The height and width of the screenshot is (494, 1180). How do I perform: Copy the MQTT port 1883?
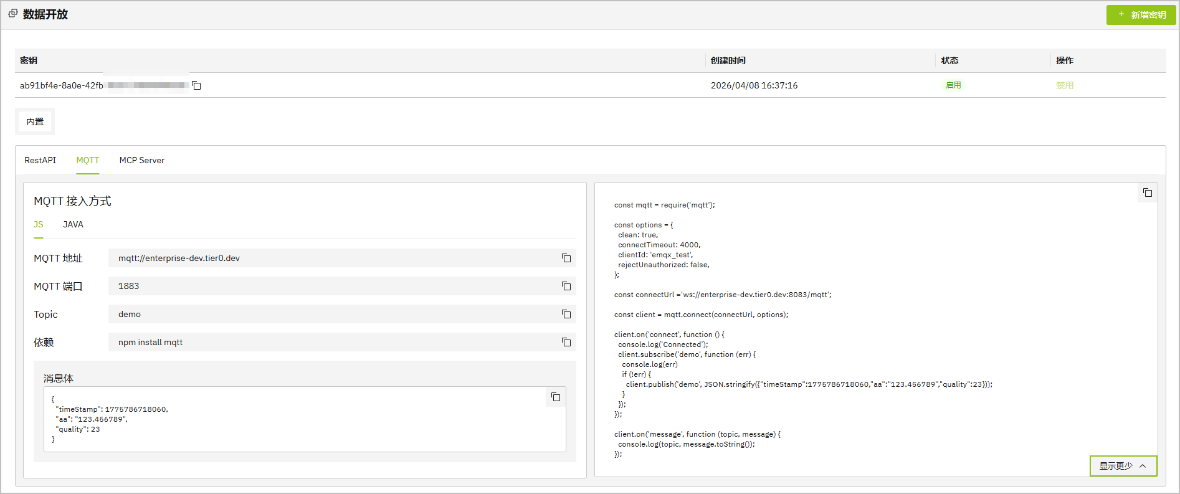click(x=566, y=286)
